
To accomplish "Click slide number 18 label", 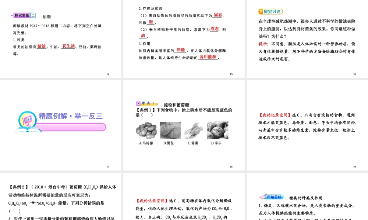I will tap(231, 166).
